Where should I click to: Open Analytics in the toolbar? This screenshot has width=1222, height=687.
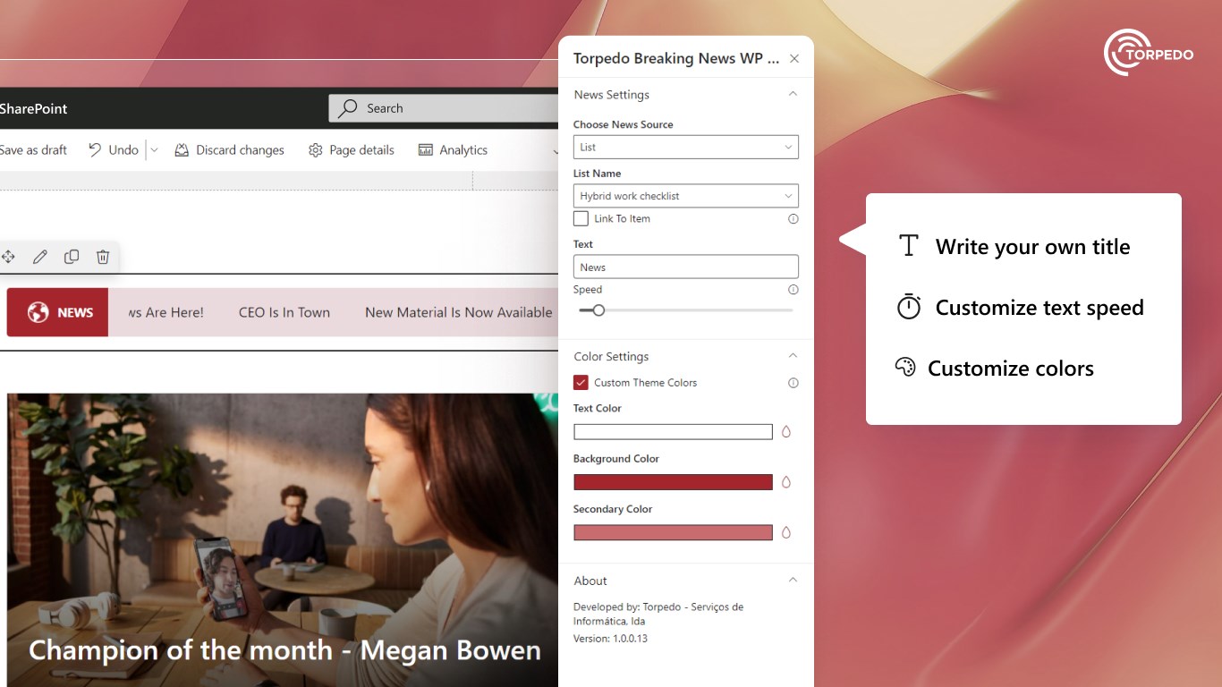click(x=453, y=150)
